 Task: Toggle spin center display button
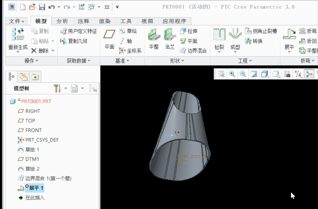point(309,74)
